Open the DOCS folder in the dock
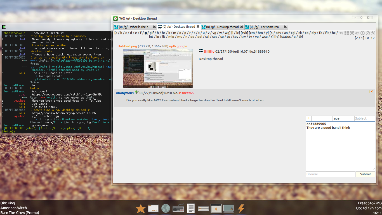The width and height of the screenshot is (382, 215). point(153,209)
